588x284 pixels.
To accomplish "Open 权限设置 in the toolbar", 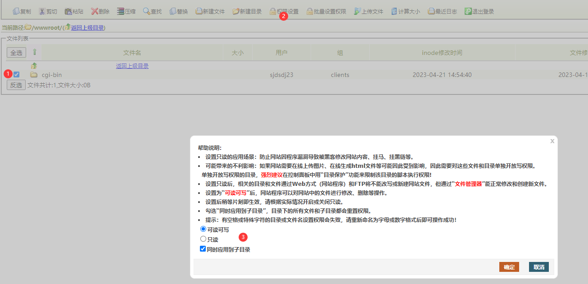I will click(x=284, y=11).
